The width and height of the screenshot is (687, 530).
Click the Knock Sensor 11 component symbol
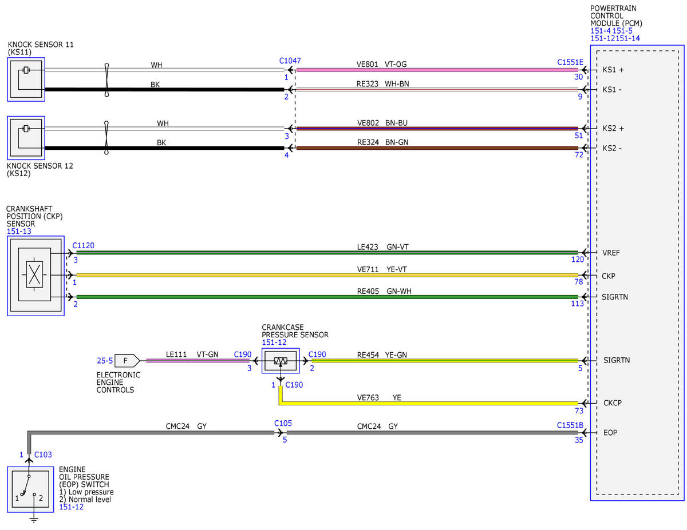coord(26,79)
